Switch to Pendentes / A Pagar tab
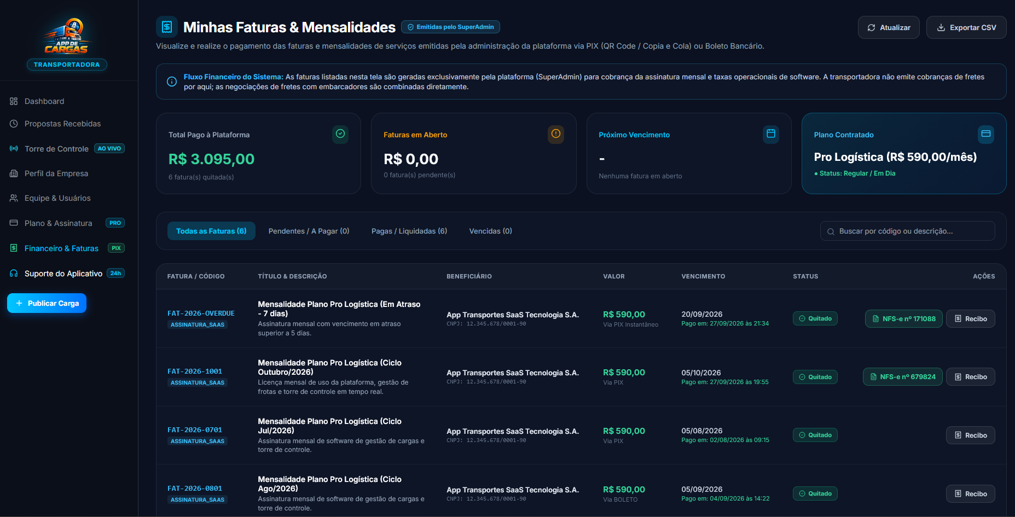The image size is (1015, 517). pos(309,231)
